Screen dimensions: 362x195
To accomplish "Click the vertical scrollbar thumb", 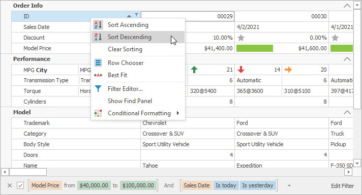I will tap(357, 59).
